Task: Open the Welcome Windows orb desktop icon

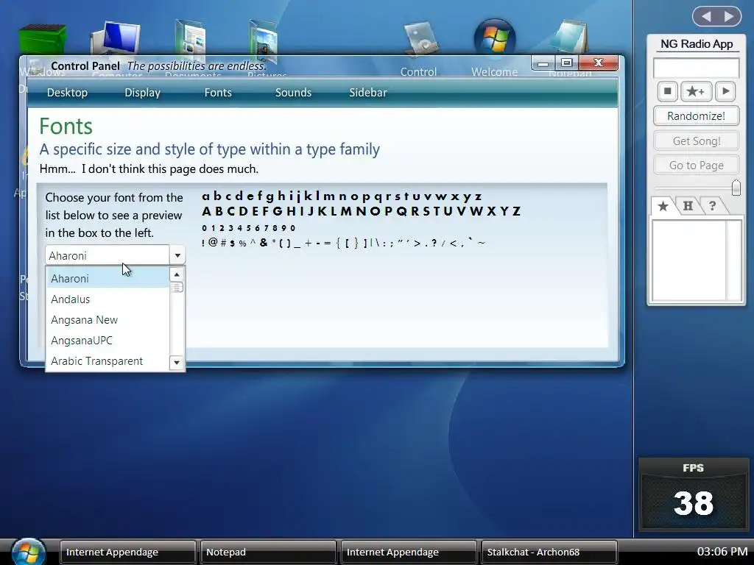Action: pos(494,38)
